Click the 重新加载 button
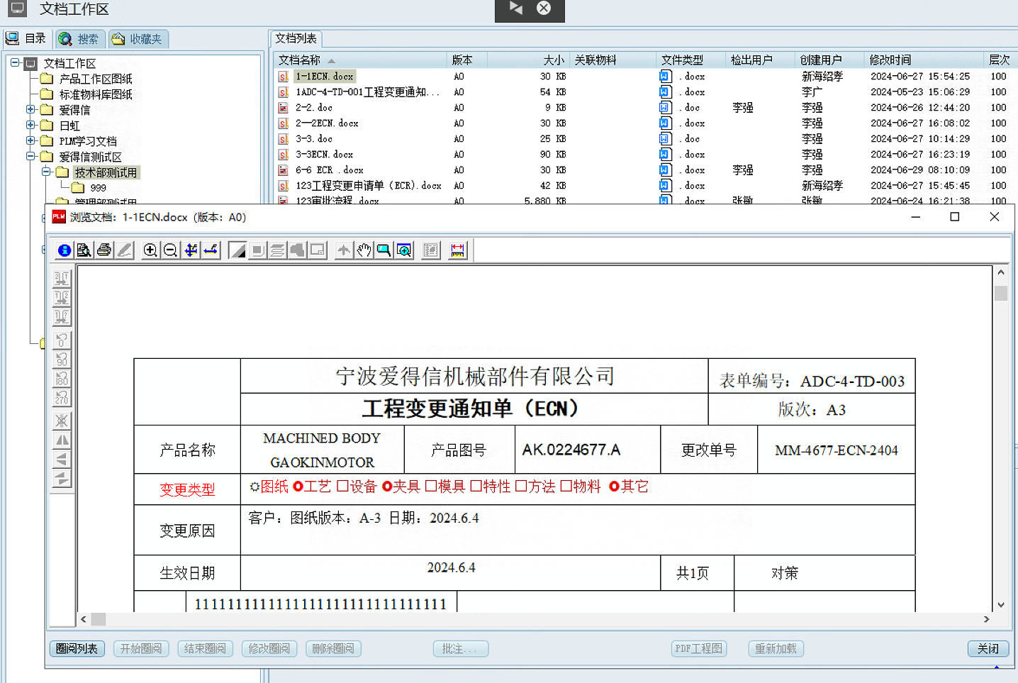The height and width of the screenshot is (683, 1018). (x=776, y=648)
